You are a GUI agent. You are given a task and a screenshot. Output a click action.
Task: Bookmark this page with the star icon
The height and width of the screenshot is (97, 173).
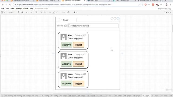(x=140, y=5)
